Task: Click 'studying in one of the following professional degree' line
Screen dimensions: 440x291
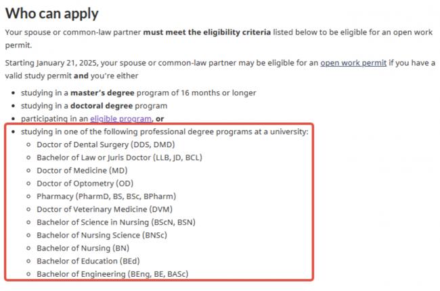Action: pyautogui.click(x=164, y=132)
